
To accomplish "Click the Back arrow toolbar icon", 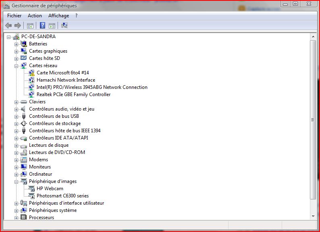I will (8, 26).
